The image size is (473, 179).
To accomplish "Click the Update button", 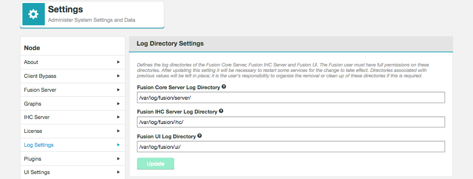I will coord(155,164).
